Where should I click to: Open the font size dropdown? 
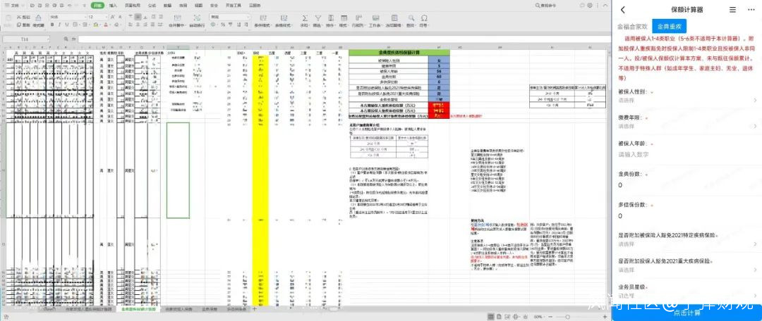click(x=97, y=17)
